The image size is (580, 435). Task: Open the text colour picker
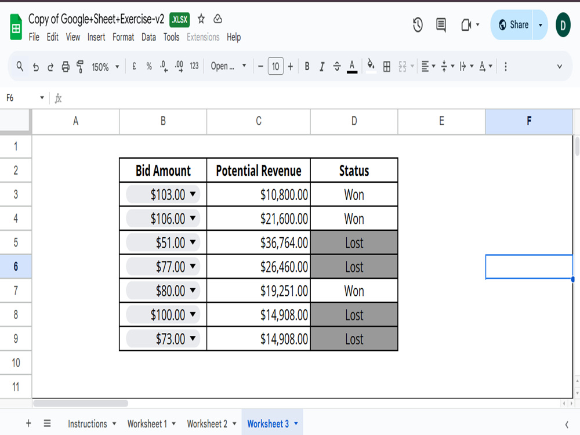(352, 67)
